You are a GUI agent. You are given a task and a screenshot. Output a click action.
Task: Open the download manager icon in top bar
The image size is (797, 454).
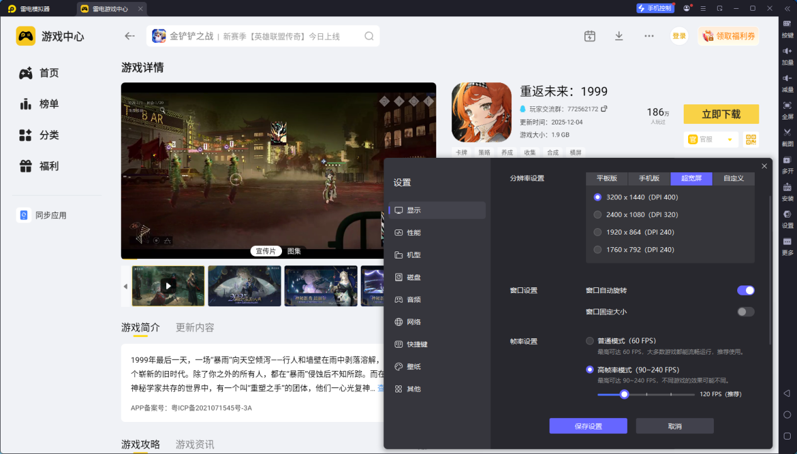tap(619, 36)
